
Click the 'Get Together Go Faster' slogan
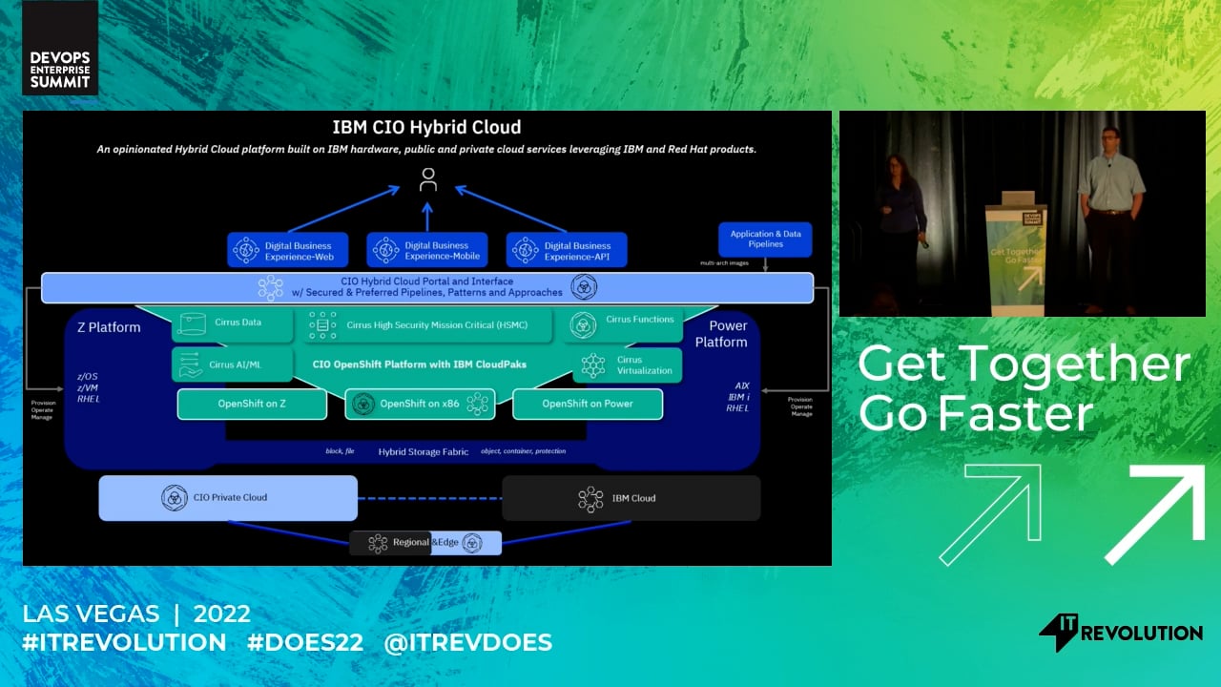pyautogui.click(x=1024, y=387)
